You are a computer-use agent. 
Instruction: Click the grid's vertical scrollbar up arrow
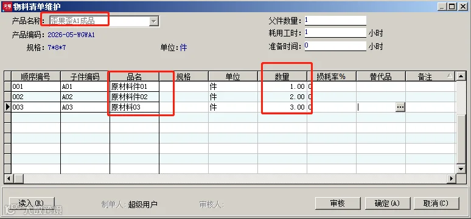[x=461, y=76]
